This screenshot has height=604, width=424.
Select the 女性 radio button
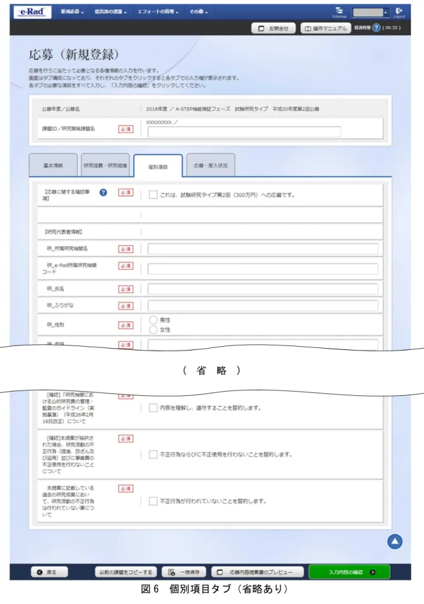pos(153,329)
